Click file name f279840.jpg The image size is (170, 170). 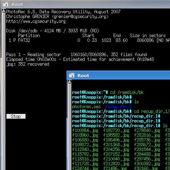[x=147, y=131]
